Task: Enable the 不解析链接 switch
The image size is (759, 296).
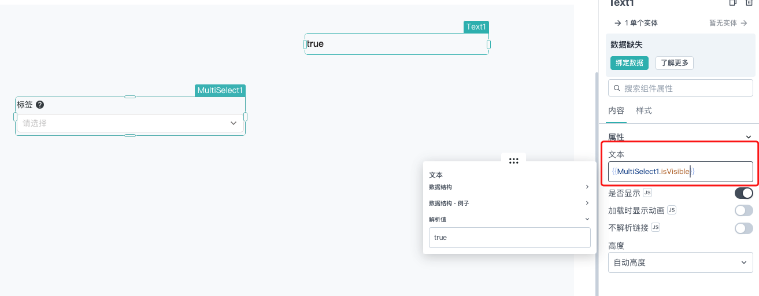Action: pos(744,228)
